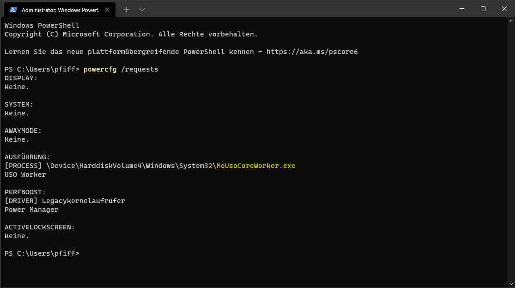Click the scrollbar down arrow
The height and width of the screenshot is (288, 515).
(x=511, y=284)
